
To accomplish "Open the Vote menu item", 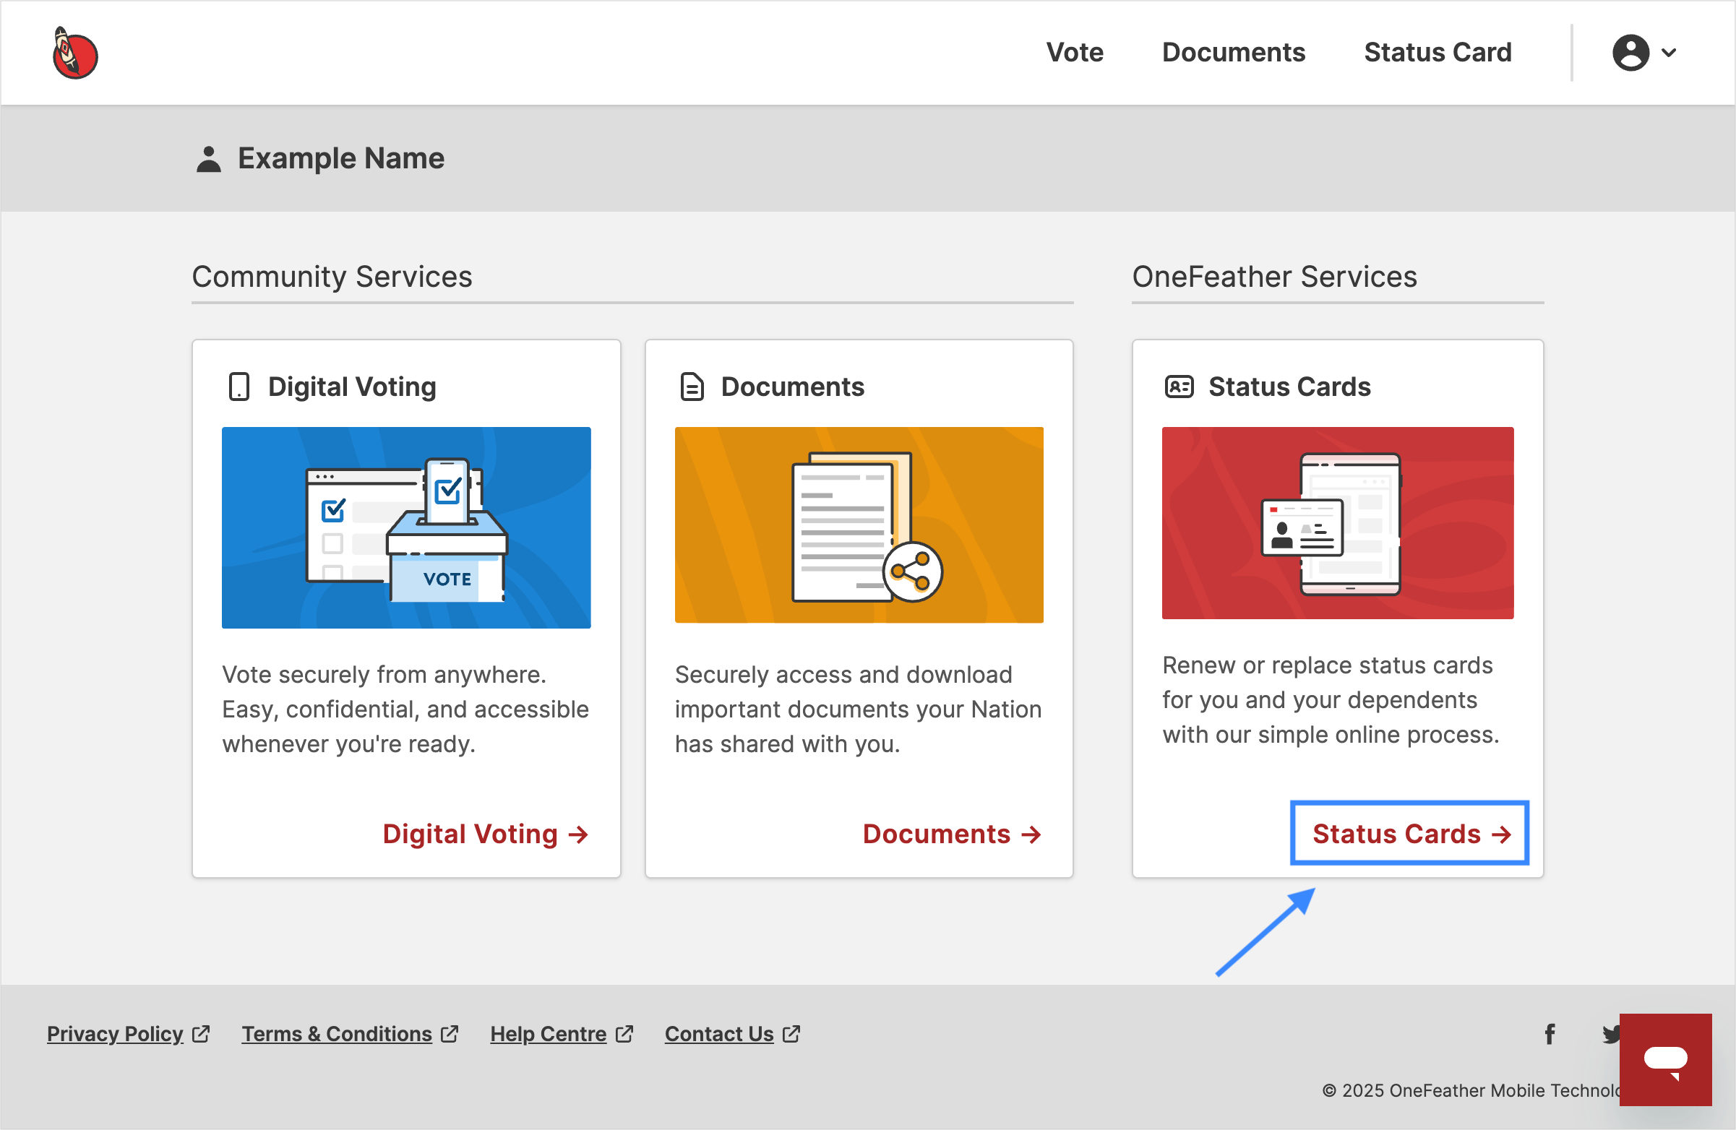I will point(1075,53).
